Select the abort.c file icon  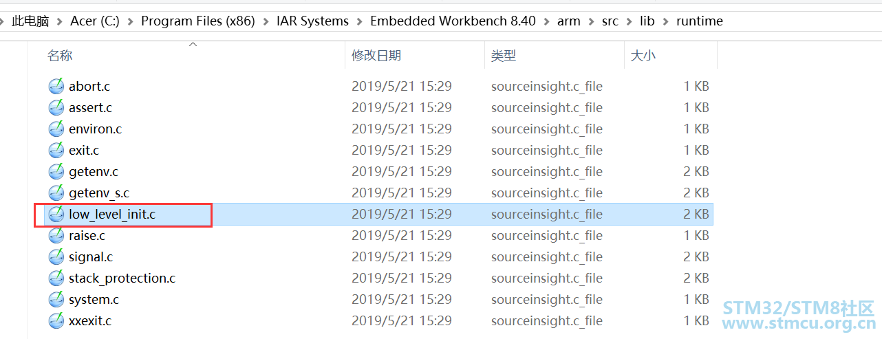[x=56, y=87]
